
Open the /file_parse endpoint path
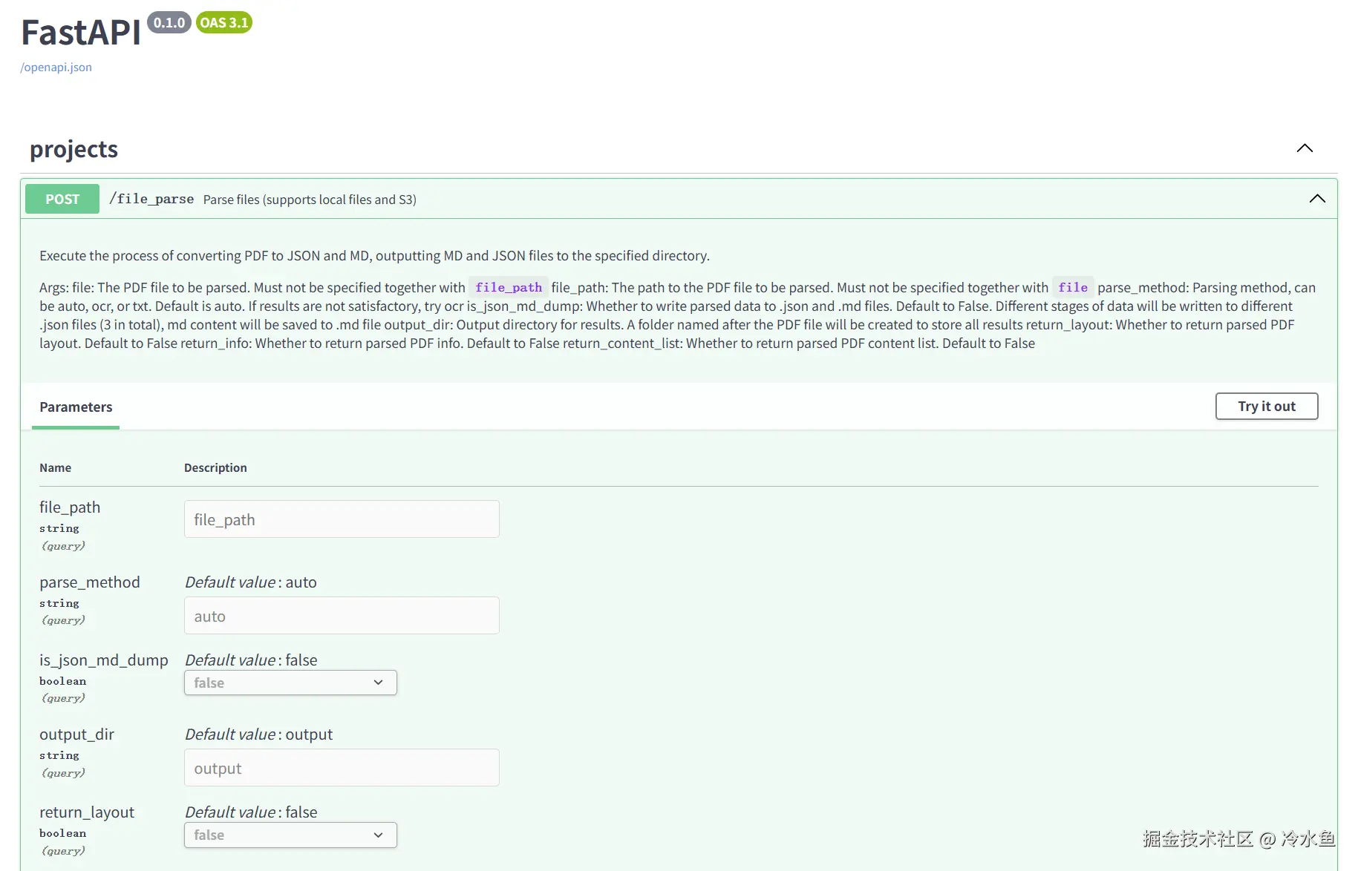(x=151, y=199)
